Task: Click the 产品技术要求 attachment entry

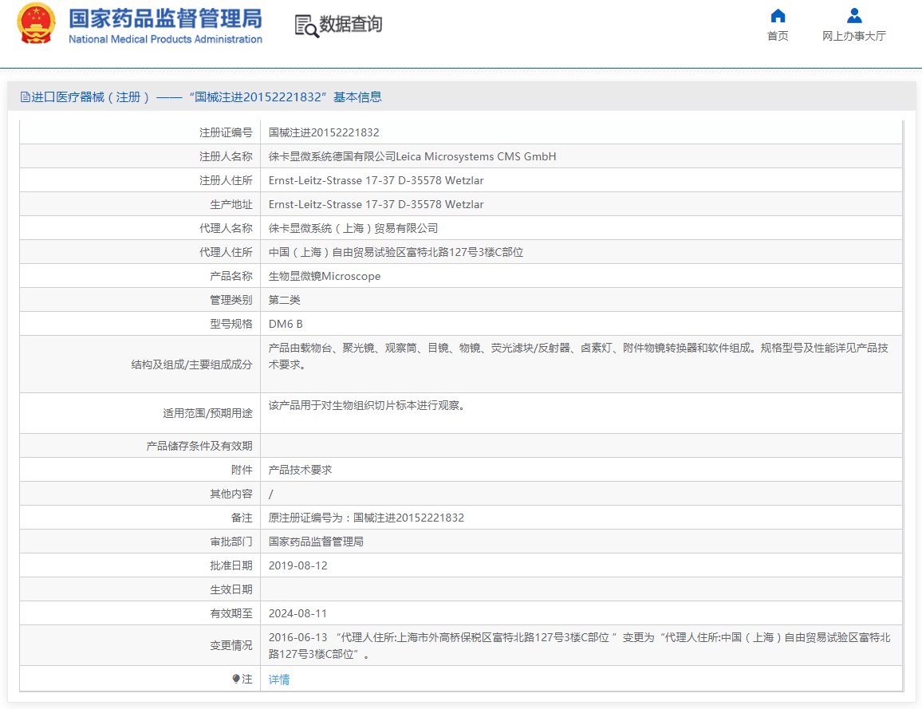Action: coord(300,470)
